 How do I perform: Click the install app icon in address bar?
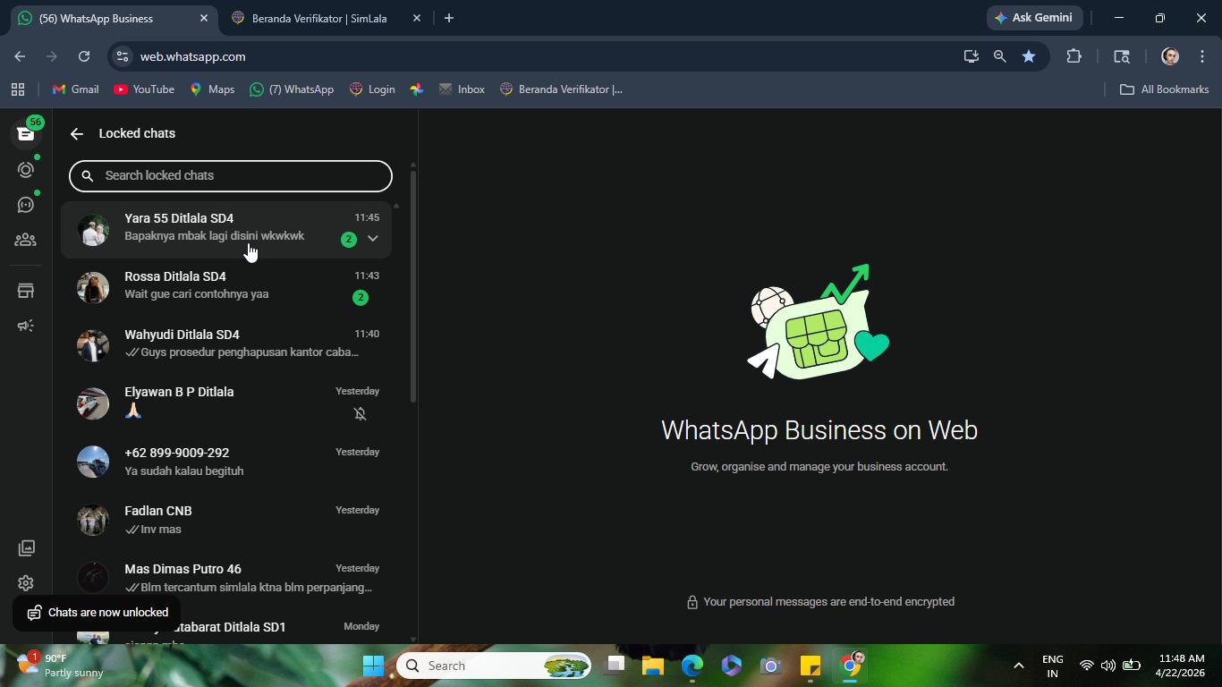click(972, 56)
